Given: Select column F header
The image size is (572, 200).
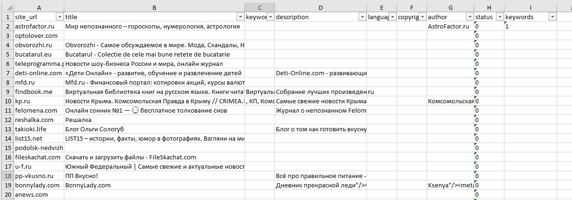Looking at the screenshot, I should click(412, 7).
